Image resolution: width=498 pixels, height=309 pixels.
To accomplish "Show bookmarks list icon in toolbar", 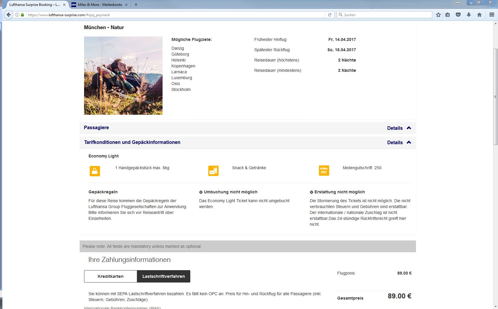I will [x=448, y=15].
